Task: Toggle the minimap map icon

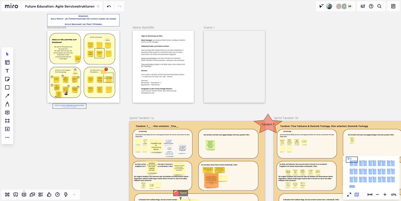Action: [x=357, y=194]
